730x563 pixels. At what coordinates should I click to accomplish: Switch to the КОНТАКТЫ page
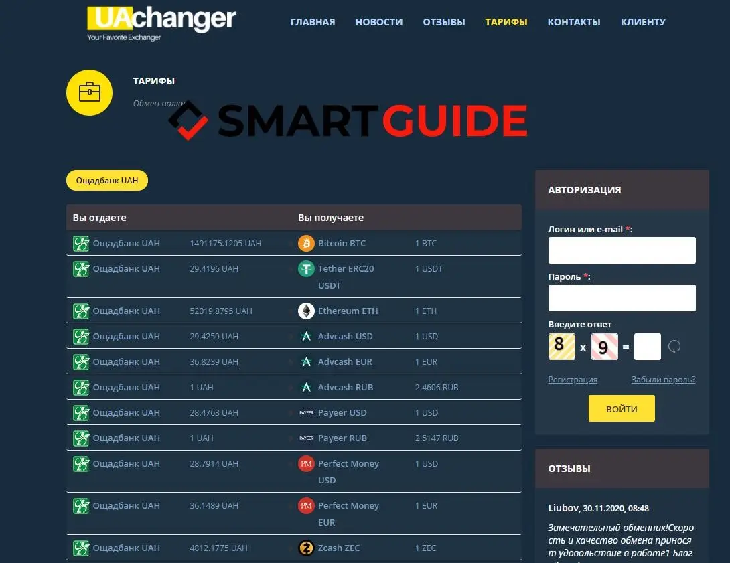click(x=573, y=21)
